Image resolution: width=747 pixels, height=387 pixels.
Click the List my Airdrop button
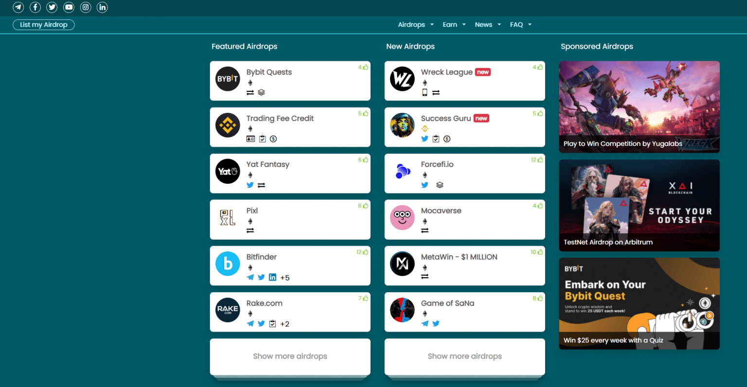tap(43, 24)
